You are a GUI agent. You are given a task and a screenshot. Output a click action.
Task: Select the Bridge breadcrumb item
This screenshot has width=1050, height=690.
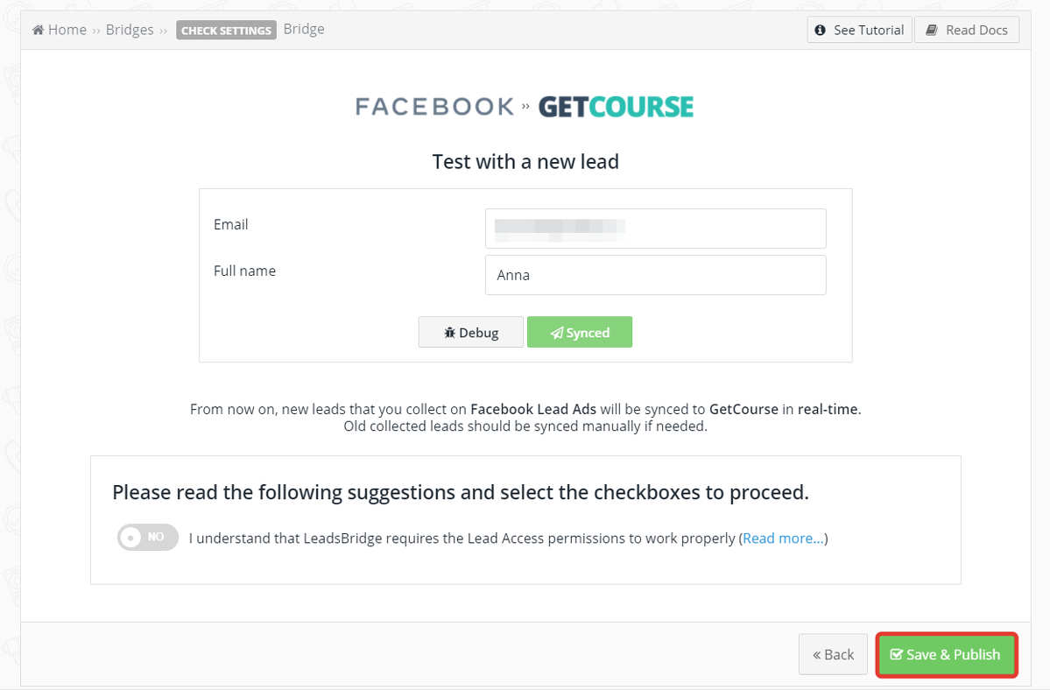tap(304, 29)
